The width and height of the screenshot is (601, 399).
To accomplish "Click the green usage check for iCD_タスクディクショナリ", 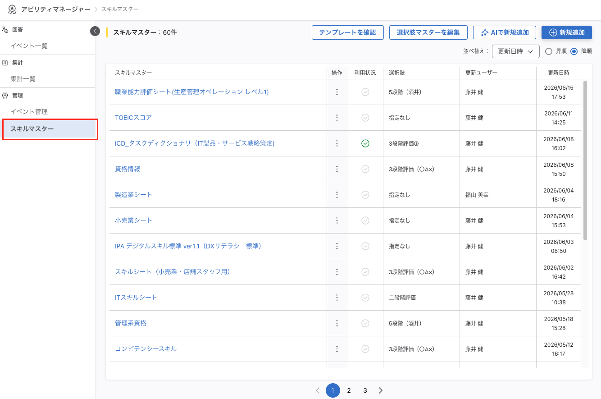I will (x=365, y=143).
